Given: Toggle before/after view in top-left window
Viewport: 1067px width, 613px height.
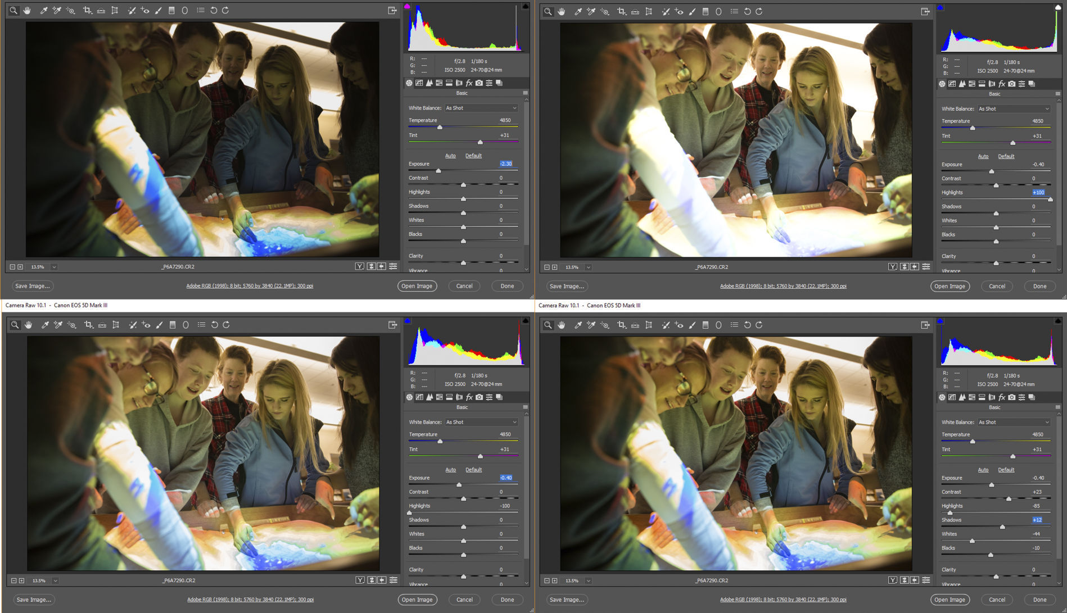Looking at the screenshot, I should [x=360, y=266].
